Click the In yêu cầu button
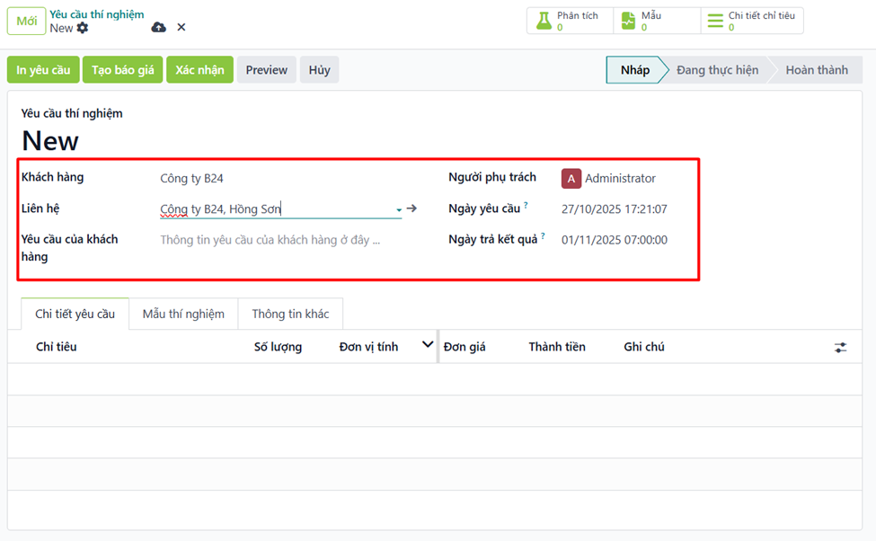 point(43,70)
